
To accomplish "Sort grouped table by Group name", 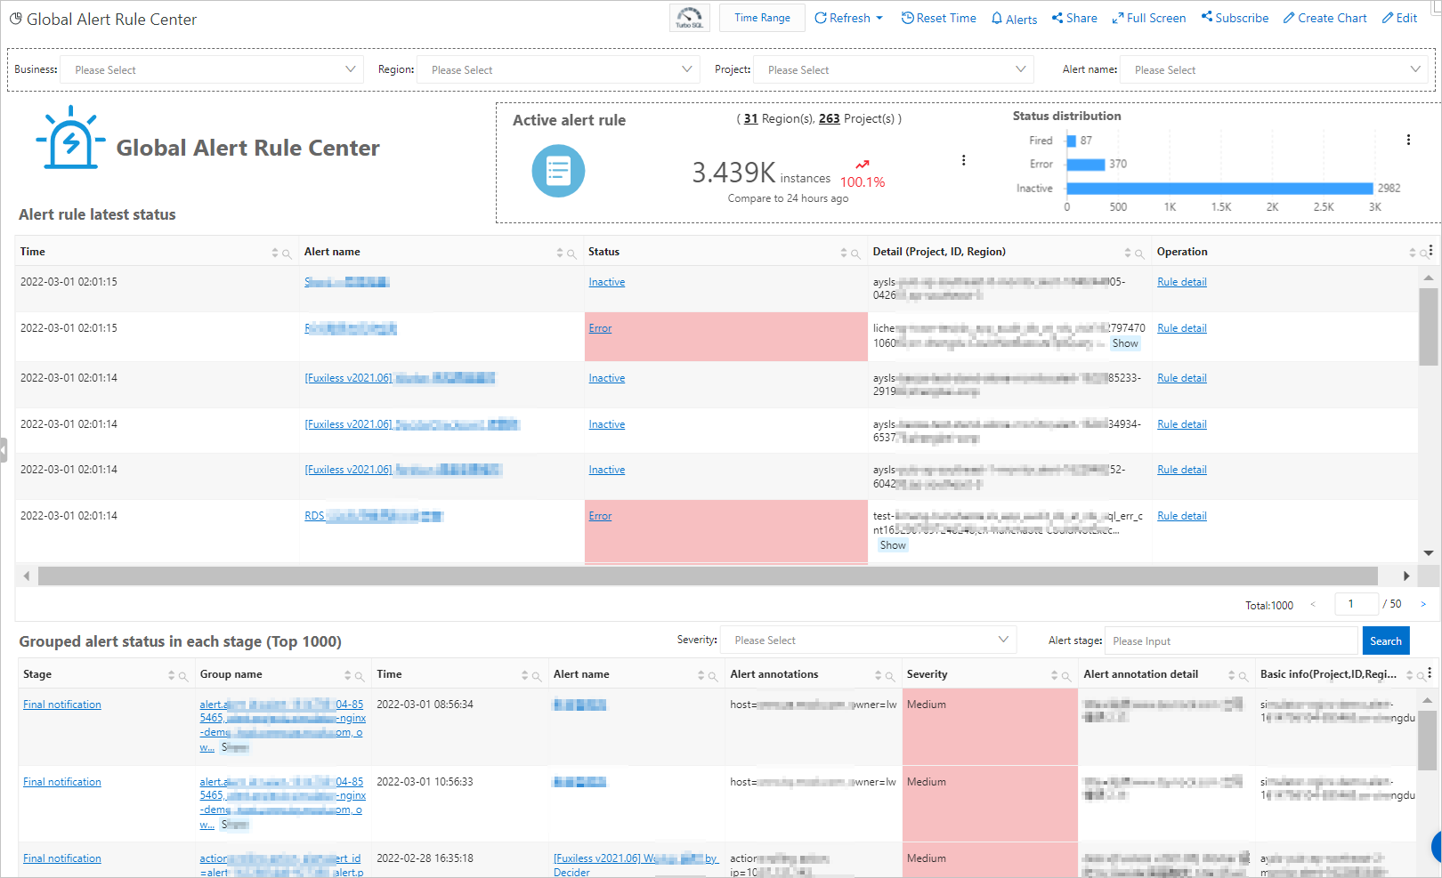I will (x=348, y=676).
